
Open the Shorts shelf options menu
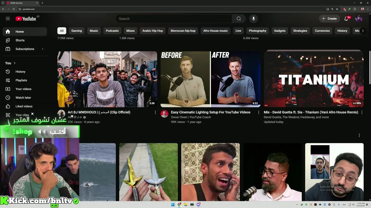pyautogui.click(x=359, y=135)
